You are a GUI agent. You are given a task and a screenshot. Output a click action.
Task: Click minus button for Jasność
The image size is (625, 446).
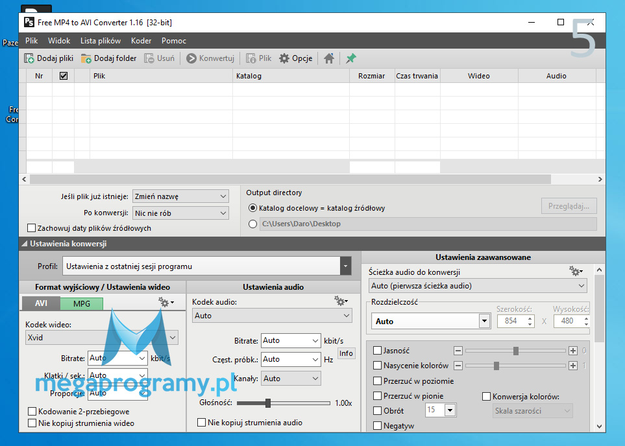point(458,351)
